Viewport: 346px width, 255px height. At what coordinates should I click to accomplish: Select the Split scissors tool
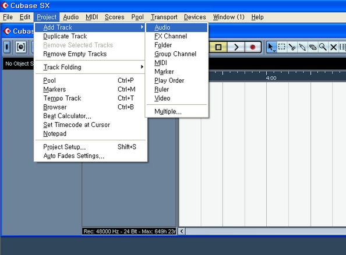[292, 47]
